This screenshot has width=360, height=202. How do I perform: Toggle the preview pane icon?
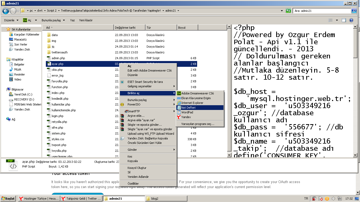[x=344, y=20]
